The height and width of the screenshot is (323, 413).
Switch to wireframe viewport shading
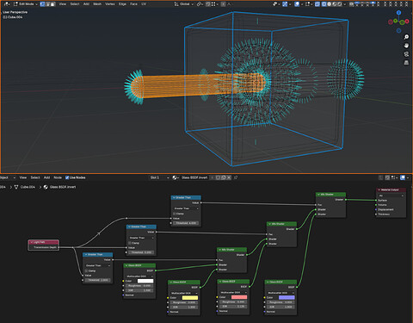(324, 4)
